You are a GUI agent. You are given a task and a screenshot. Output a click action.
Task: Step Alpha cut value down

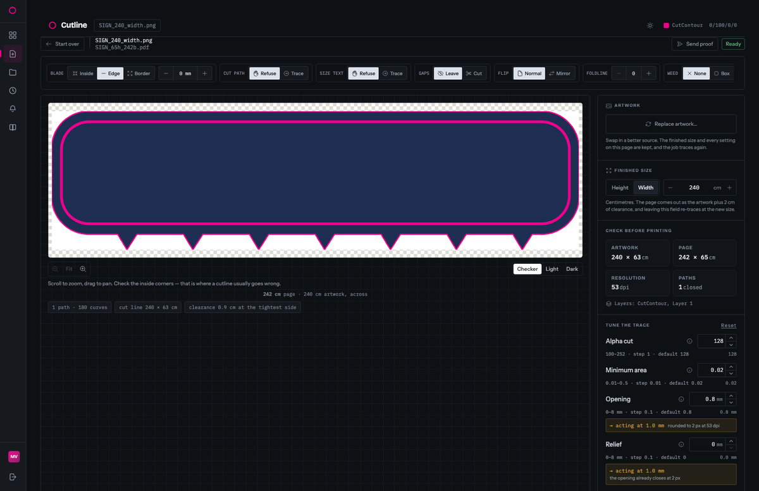[732, 344]
